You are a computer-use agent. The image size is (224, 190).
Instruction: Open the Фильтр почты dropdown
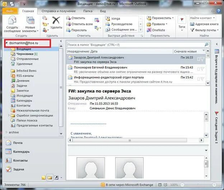[205, 30]
